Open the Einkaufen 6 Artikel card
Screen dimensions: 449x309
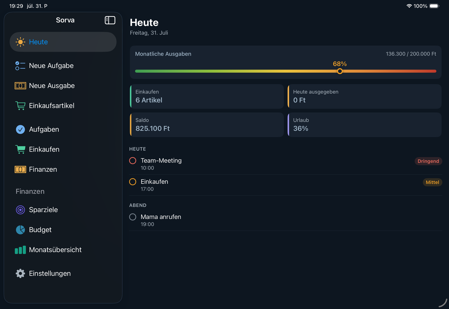click(x=207, y=96)
